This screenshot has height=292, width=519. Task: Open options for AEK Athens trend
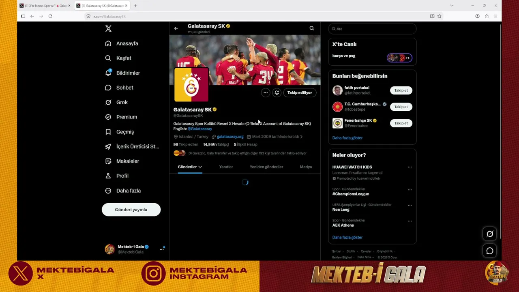[x=410, y=221]
